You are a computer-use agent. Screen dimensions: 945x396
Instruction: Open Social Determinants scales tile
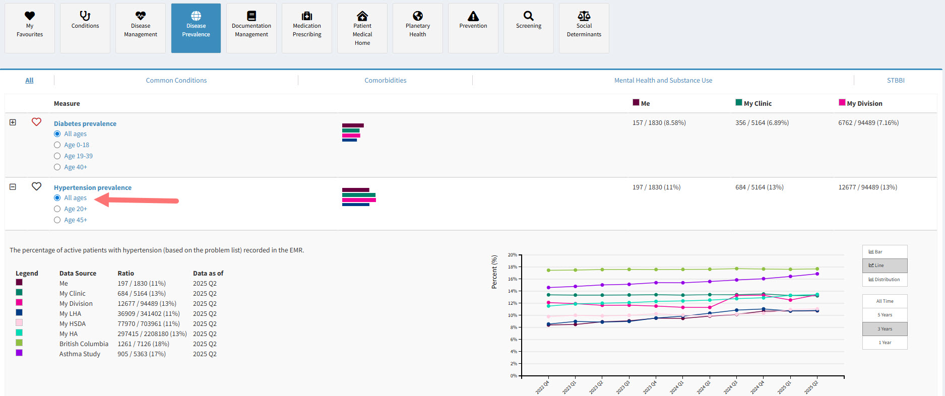(x=584, y=28)
